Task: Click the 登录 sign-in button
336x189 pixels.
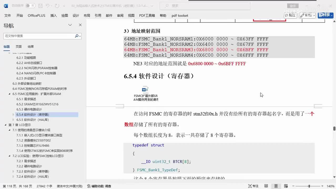Action: tap(293, 6)
